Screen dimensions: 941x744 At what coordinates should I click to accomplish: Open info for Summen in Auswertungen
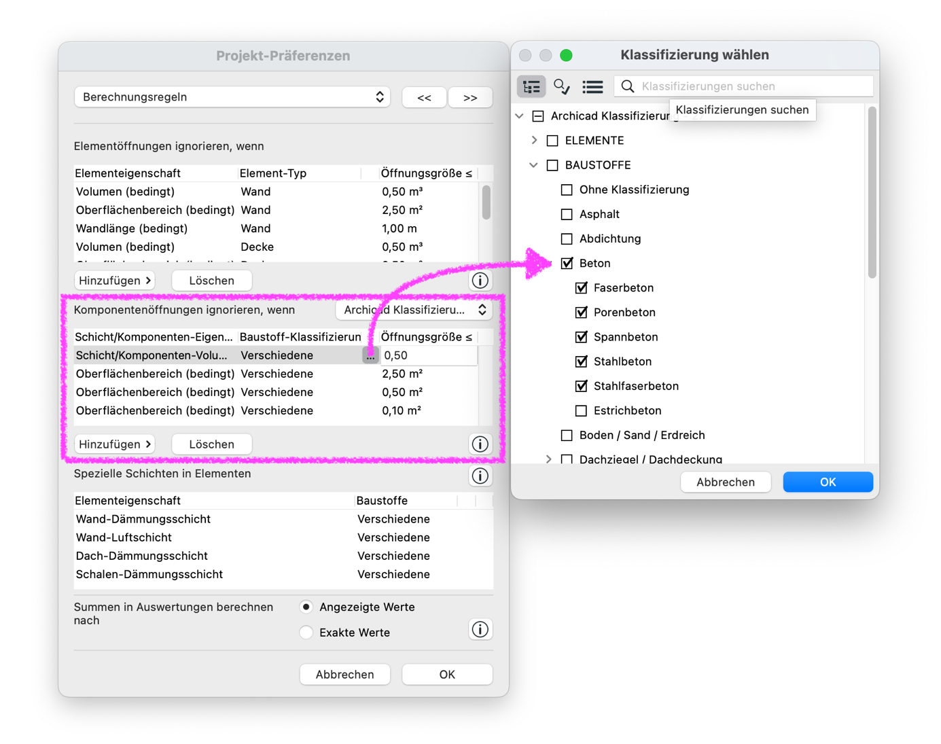click(x=480, y=629)
